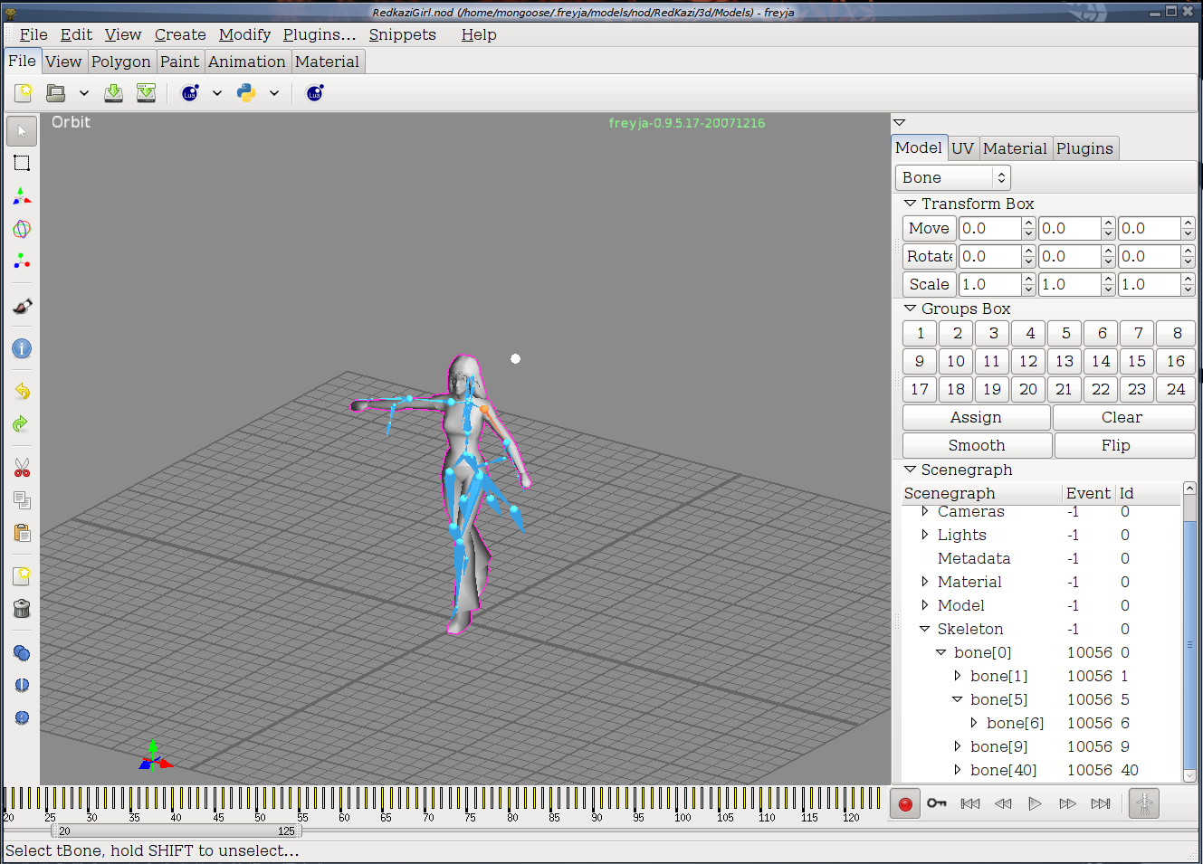Click the timeline range slider under the frame ruler
This screenshot has height=864, width=1203.
pyautogui.click(x=177, y=831)
